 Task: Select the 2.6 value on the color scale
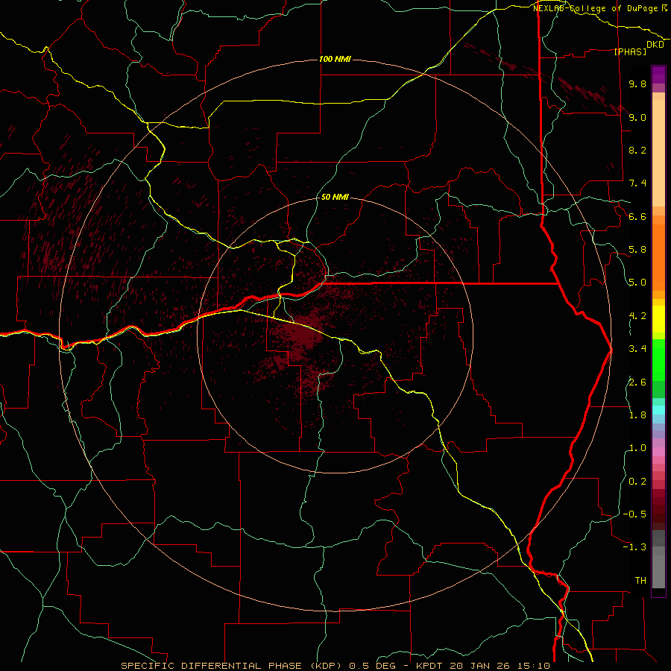(637, 382)
